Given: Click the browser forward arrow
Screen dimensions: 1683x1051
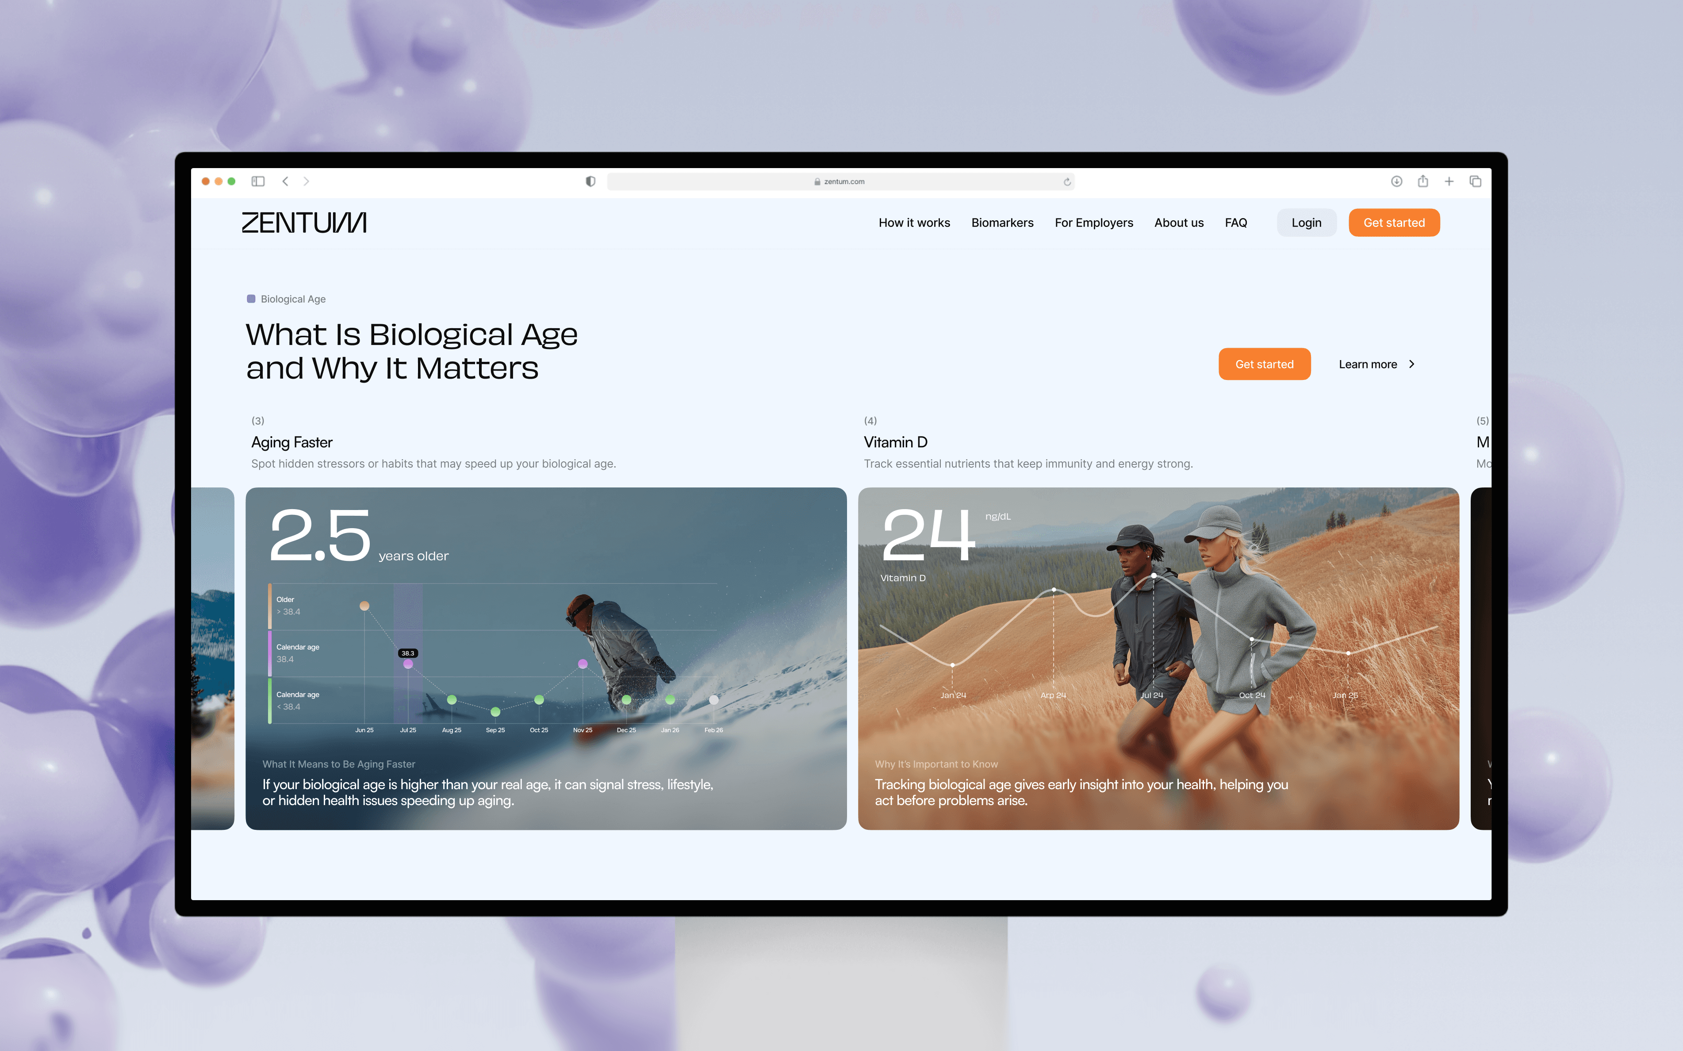Looking at the screenshot, I should pos(306,181).
